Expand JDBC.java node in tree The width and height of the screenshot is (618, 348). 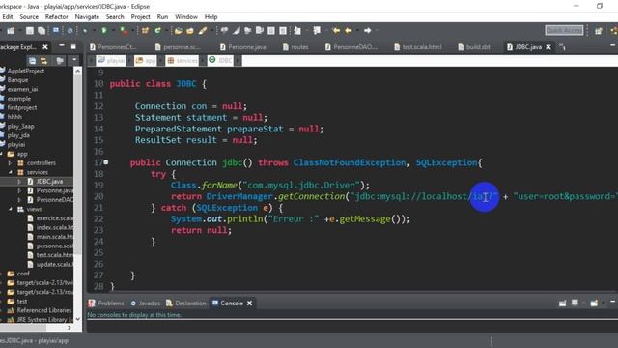point(19,182)
